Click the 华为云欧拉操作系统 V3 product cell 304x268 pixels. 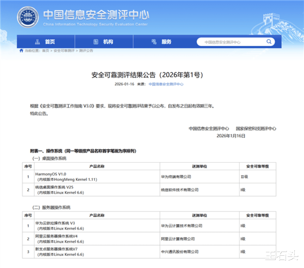(97, 226)
